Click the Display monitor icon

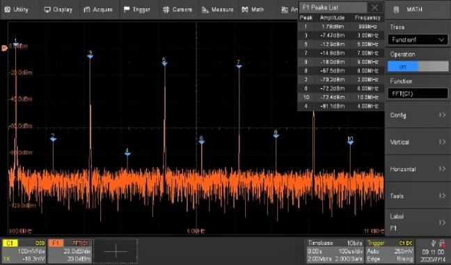47,10
